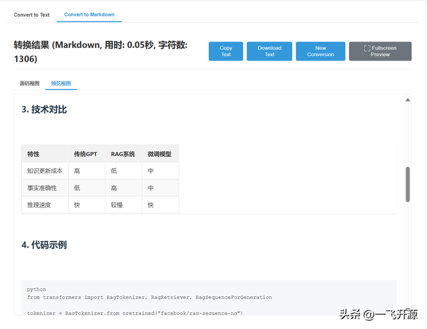
Task: Start a New Conversion
Action: (x=320, y=51)
